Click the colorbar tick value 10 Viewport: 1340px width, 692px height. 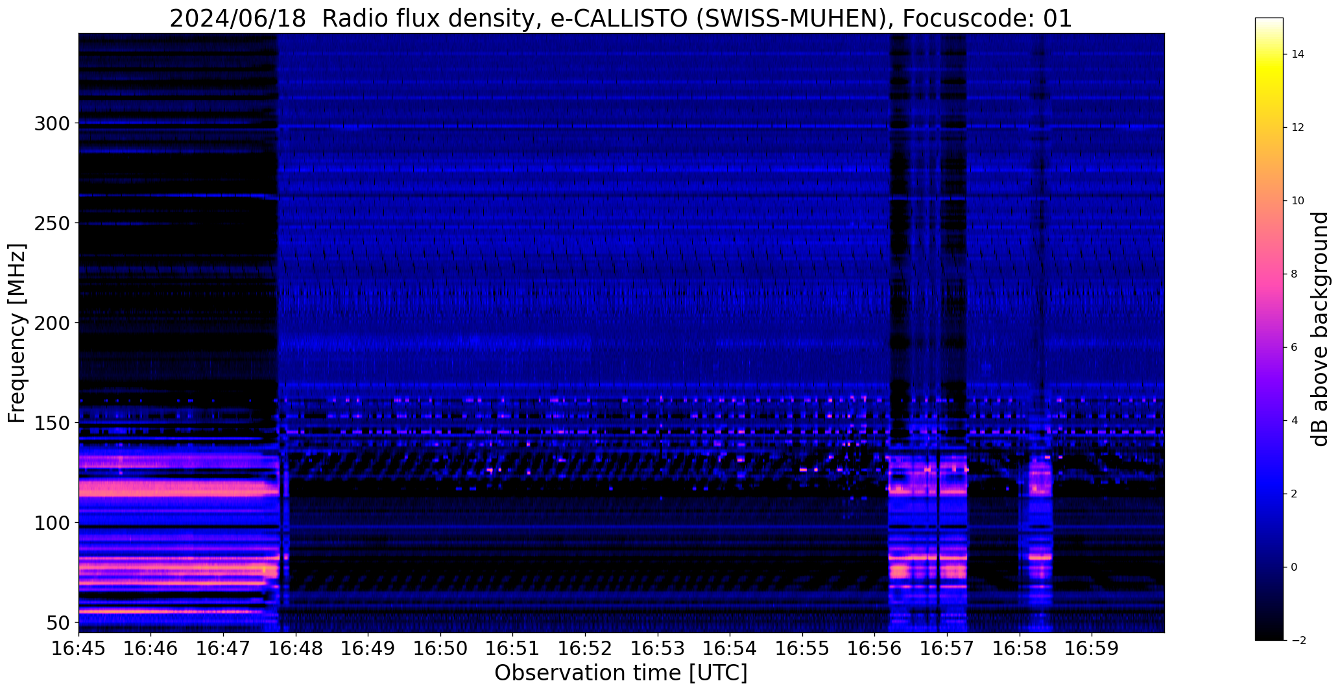click(x=1298, y=201)
